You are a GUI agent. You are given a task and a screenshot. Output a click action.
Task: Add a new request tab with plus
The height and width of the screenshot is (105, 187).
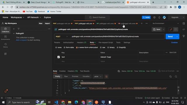(x=141, y=23)
